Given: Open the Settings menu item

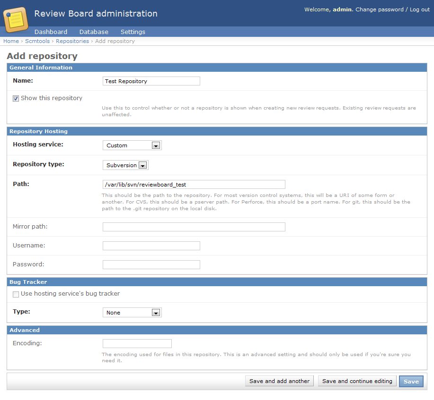Looking at the screenshot, I should click(x=133, y=32).
